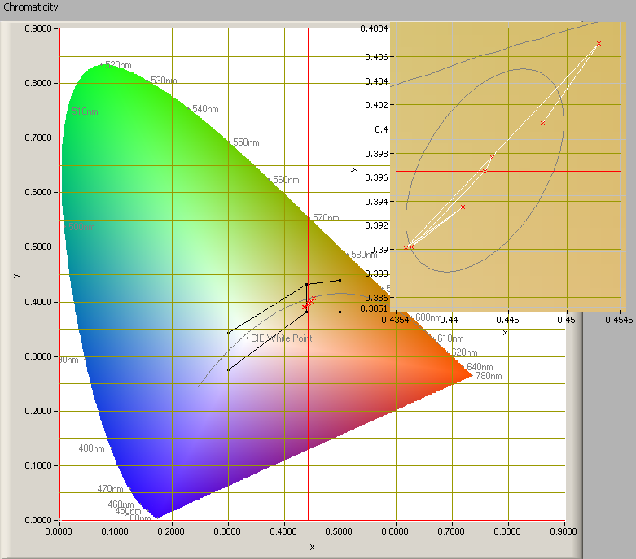Edit the main plot y-axis maximum 0.9000
Screen dimensions: 636x559
pyautogui.click(x=38, y=28)
